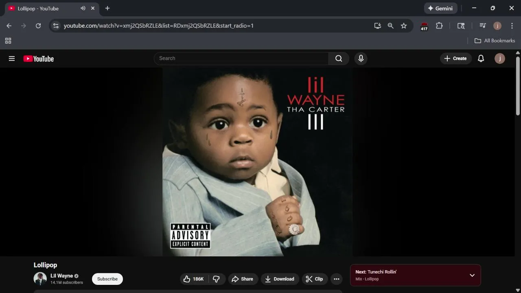
Task: Click the Create button
Action: click(x=455, y=59)
